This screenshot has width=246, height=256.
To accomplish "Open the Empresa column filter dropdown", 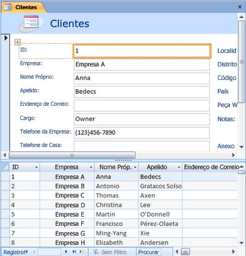I will pyautogui.click(x=91, y=167).
